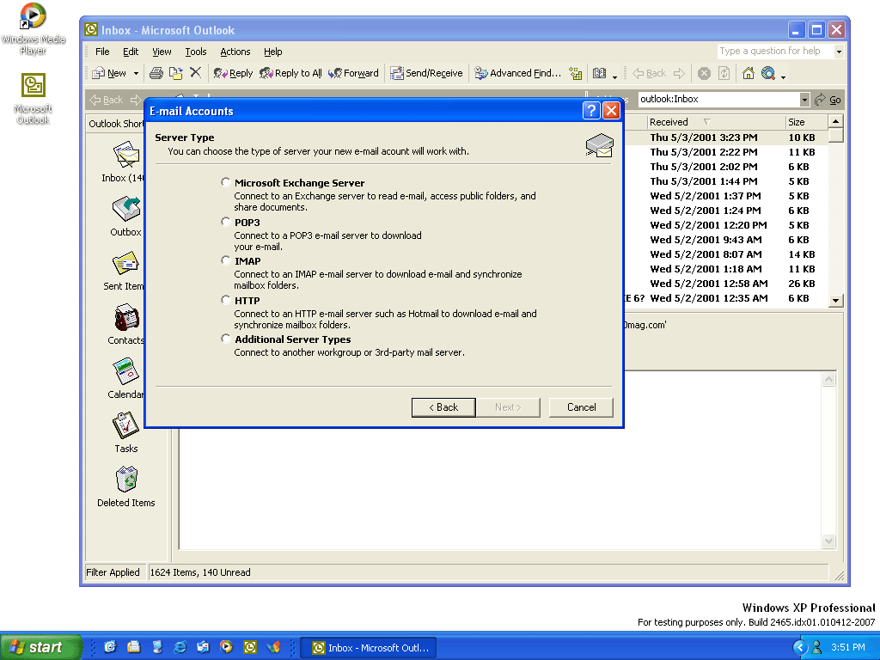Image resolution: width=880 pixels, height=660 pixels.
Task: Click the Back button in dialog
Action: 443,406
